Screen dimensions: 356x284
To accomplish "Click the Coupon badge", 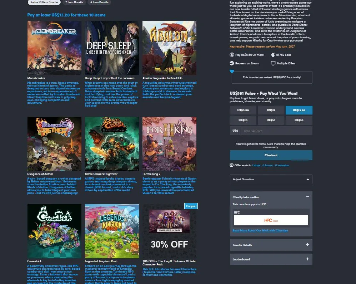I will pos(191,206).
